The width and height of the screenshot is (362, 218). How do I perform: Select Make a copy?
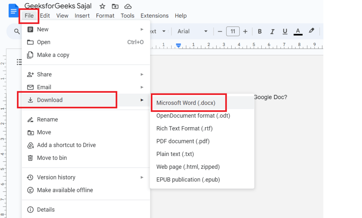pyautogui.click(x=86, y=55)
